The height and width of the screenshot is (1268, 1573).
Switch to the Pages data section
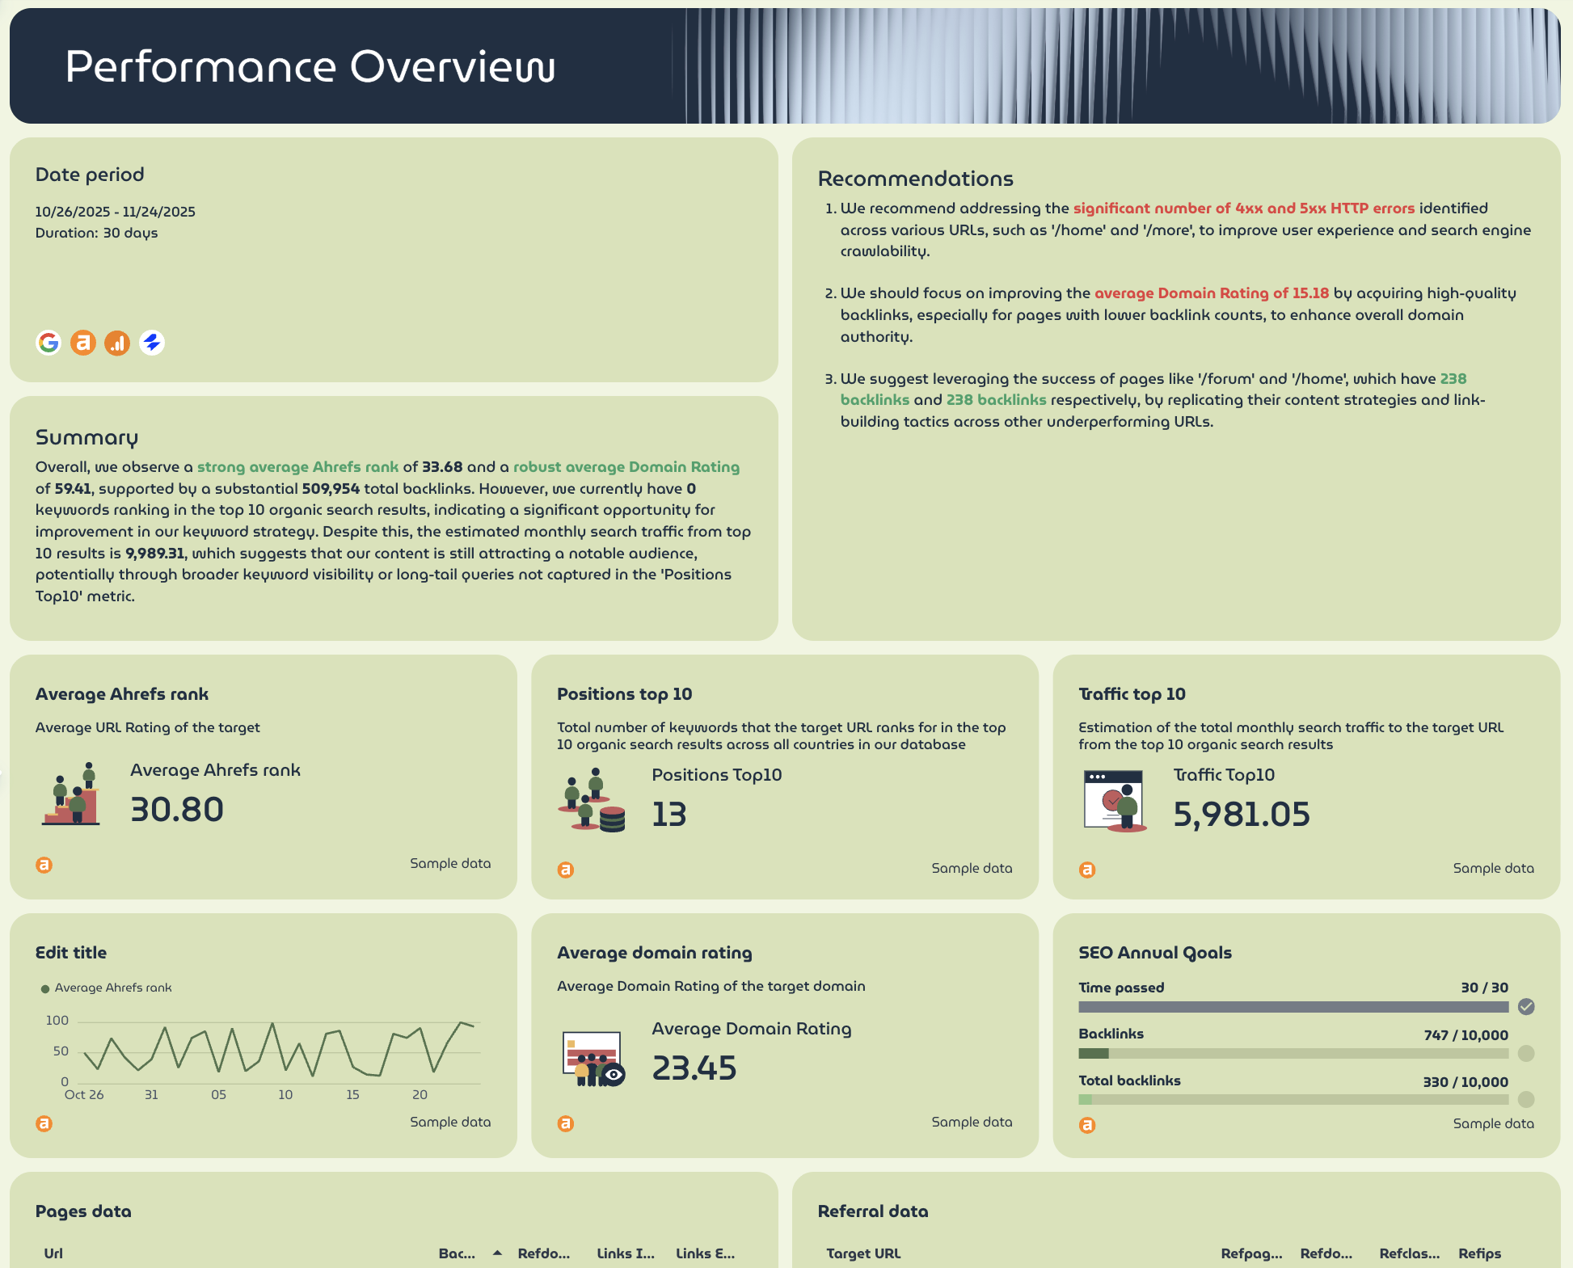[x=82, y=1211]
